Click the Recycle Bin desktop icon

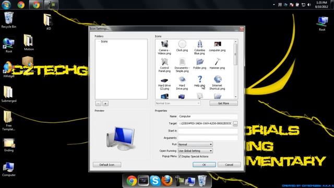click(x=8, y=20)
